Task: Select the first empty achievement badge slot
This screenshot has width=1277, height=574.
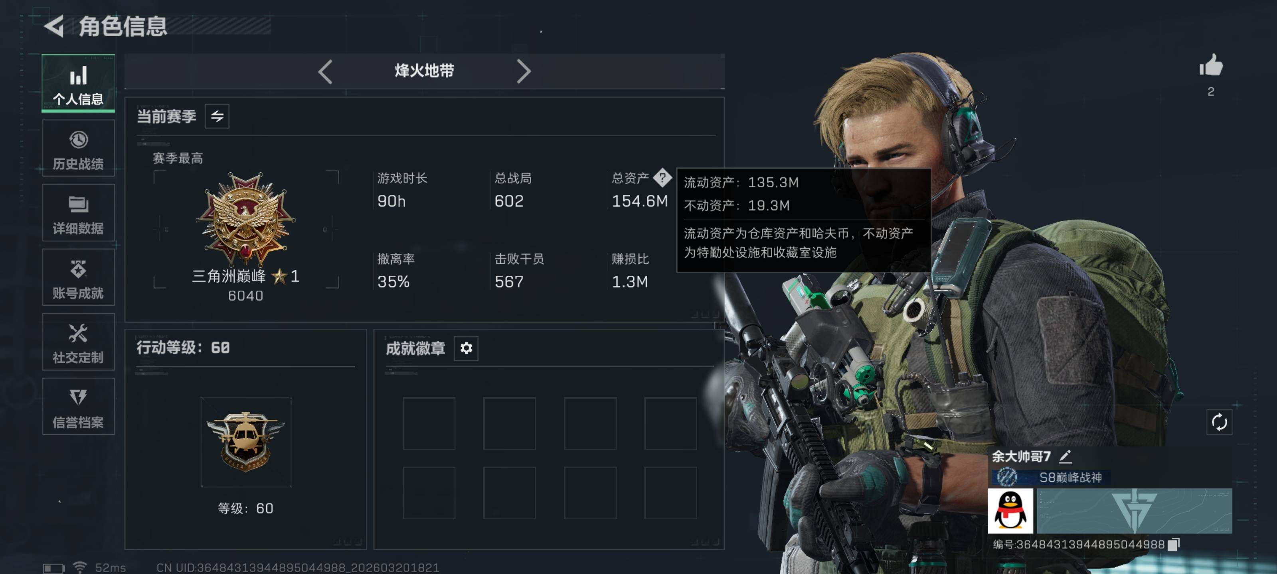Action: tap(429, 423)
